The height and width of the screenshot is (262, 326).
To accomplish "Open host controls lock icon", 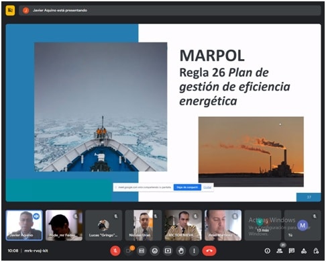I will coord(316,251).
